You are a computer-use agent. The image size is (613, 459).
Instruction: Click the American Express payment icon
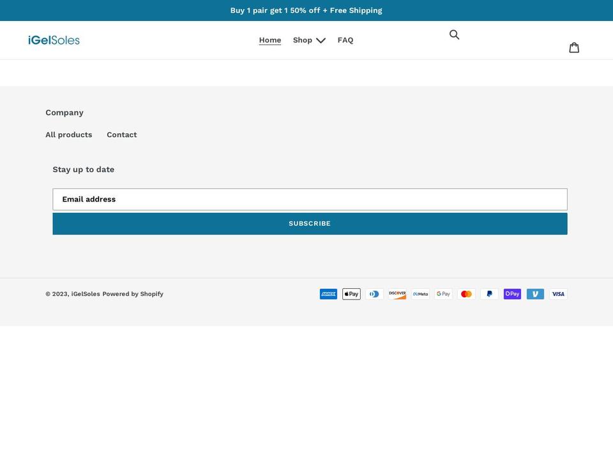pyautogui.click(x=328, y=294)
